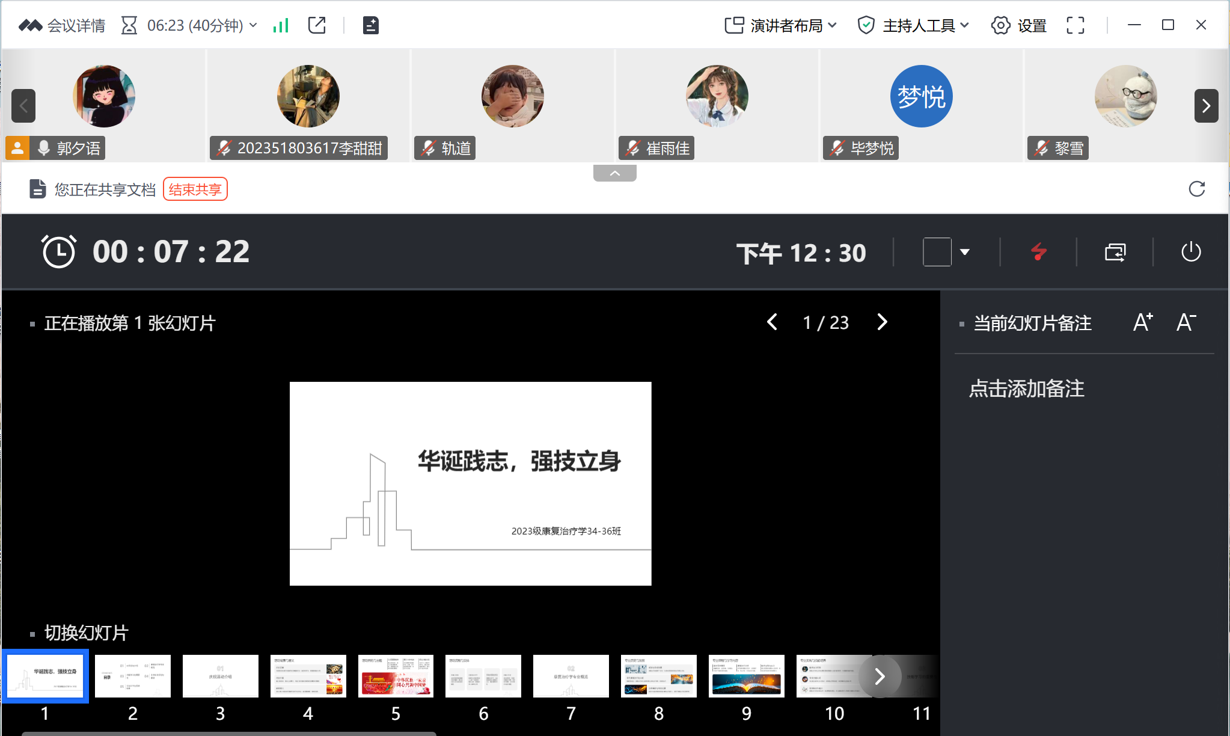The width and height of the screenshot is (1230, 736).
Task: Select slide thumbnail number 5
Action: 396,676
